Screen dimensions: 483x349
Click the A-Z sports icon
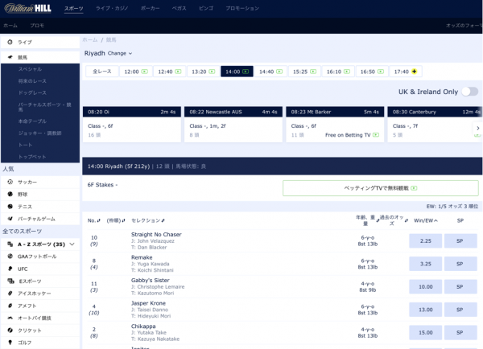(10, 244)
